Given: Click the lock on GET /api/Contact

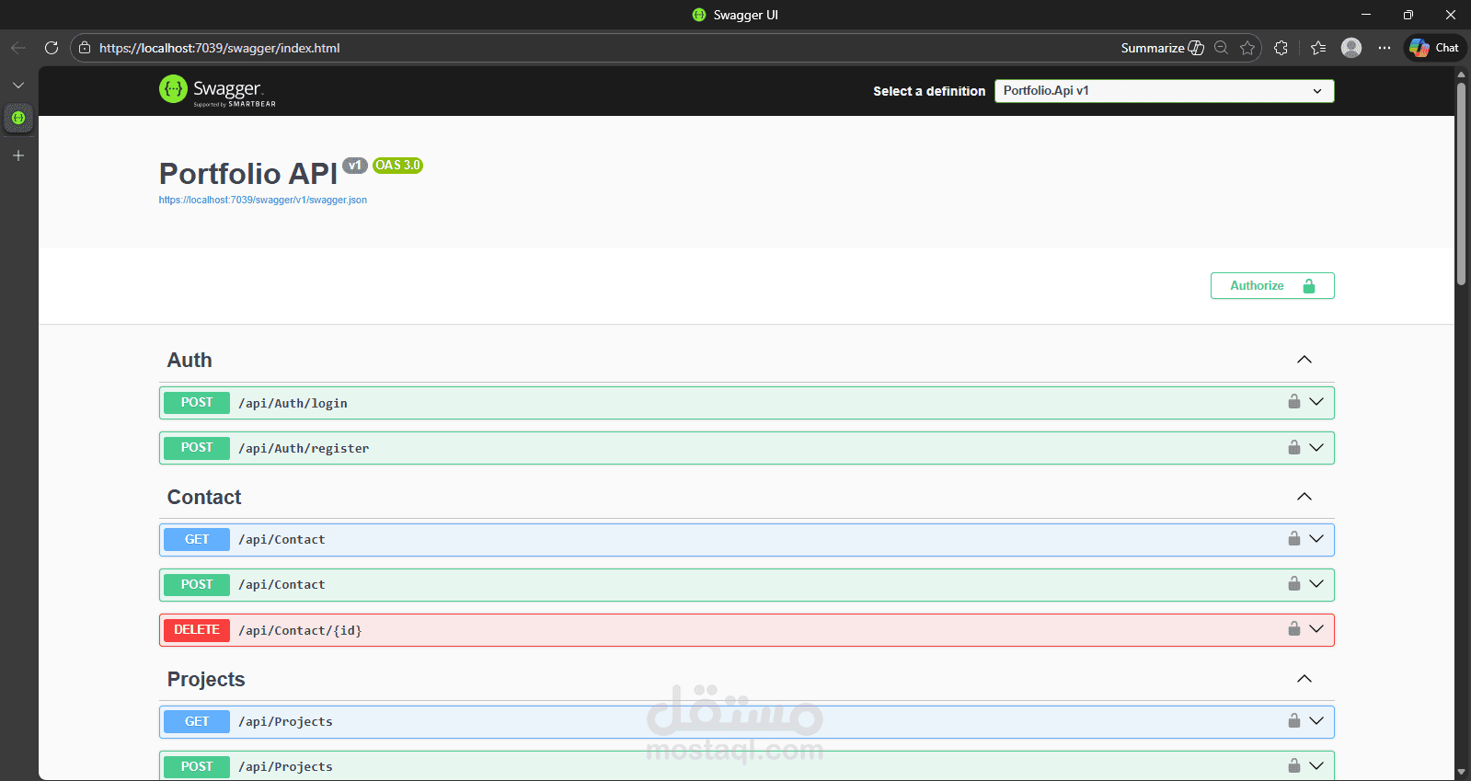Looking at the screenshot, I should click(1294, 539).
